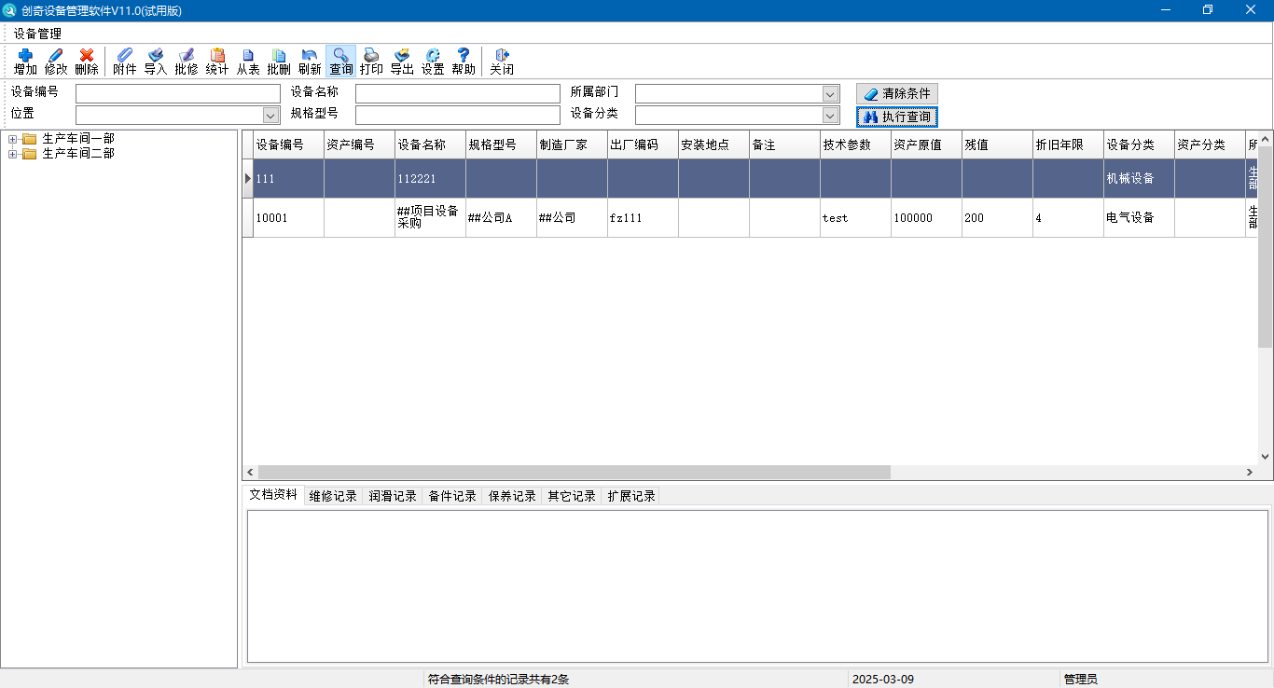Select the 查询 (Query) icon
This screenshot has width=1274, height=688.
339,61
